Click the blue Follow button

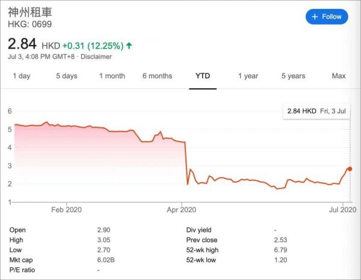click(327, 17)
